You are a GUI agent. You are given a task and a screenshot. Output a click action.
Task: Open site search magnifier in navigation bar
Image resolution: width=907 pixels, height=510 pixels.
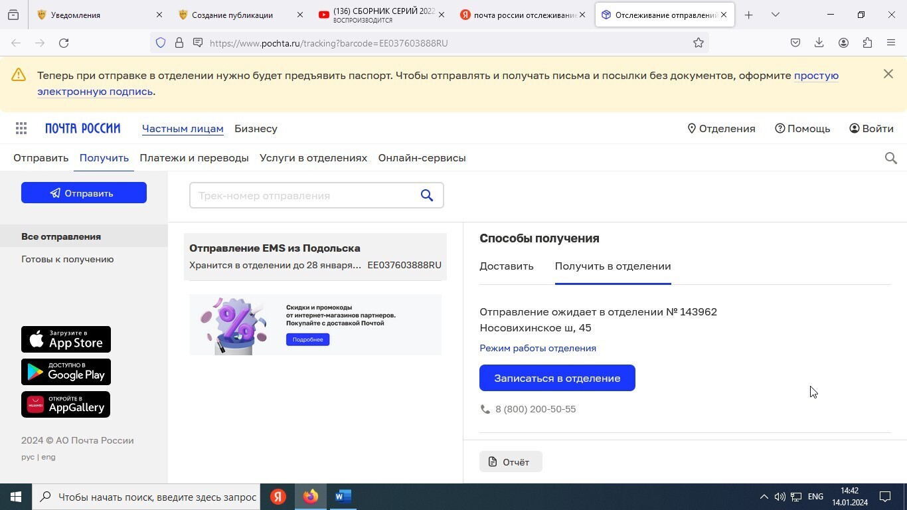coord(891,158)
